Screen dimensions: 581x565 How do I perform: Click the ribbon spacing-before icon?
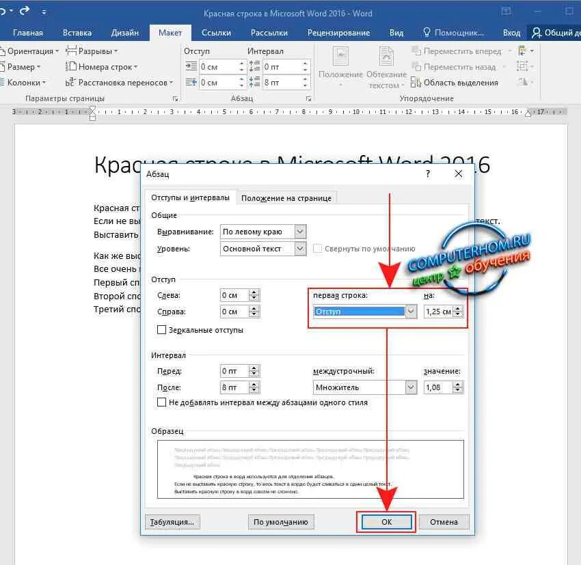coord(254,67)
